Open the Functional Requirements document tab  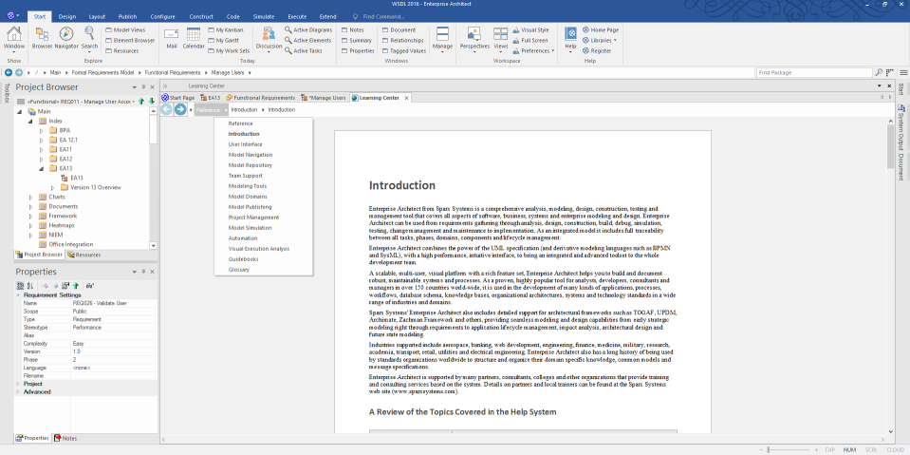point(260,98)
